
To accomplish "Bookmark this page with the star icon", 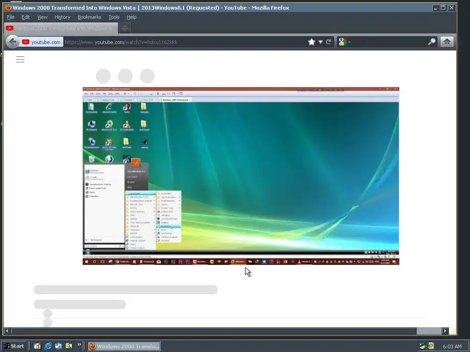I will click(x=312, y=42).
